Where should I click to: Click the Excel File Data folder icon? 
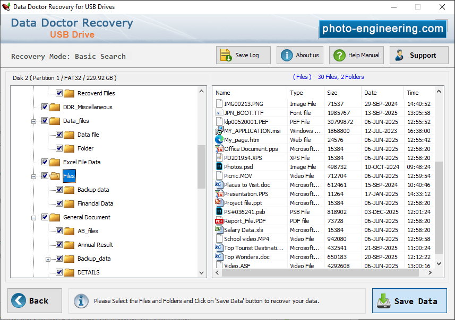(55, 162)
